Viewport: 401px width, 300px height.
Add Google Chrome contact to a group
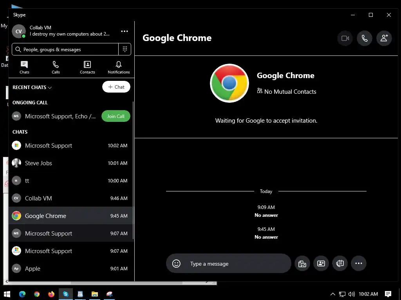tap(384, 38)
